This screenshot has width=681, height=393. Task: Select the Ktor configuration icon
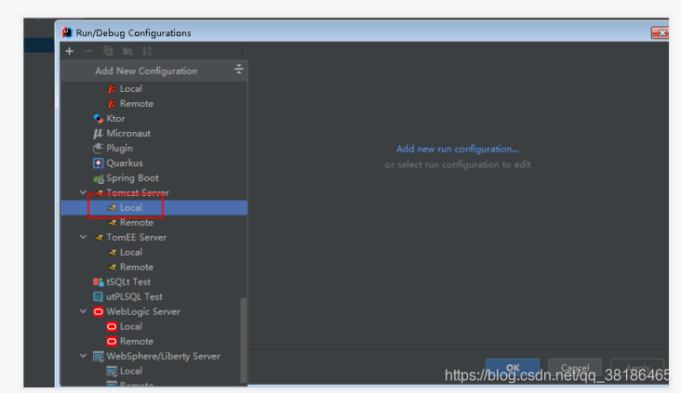[x=99, y=118]
